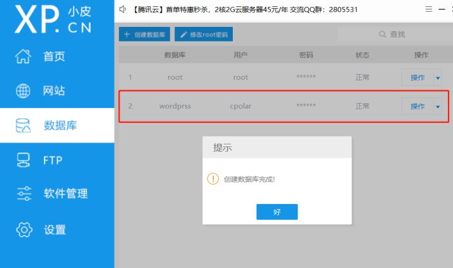Click the root database name cell
This screenshot has width=453, height=268.
175,77
